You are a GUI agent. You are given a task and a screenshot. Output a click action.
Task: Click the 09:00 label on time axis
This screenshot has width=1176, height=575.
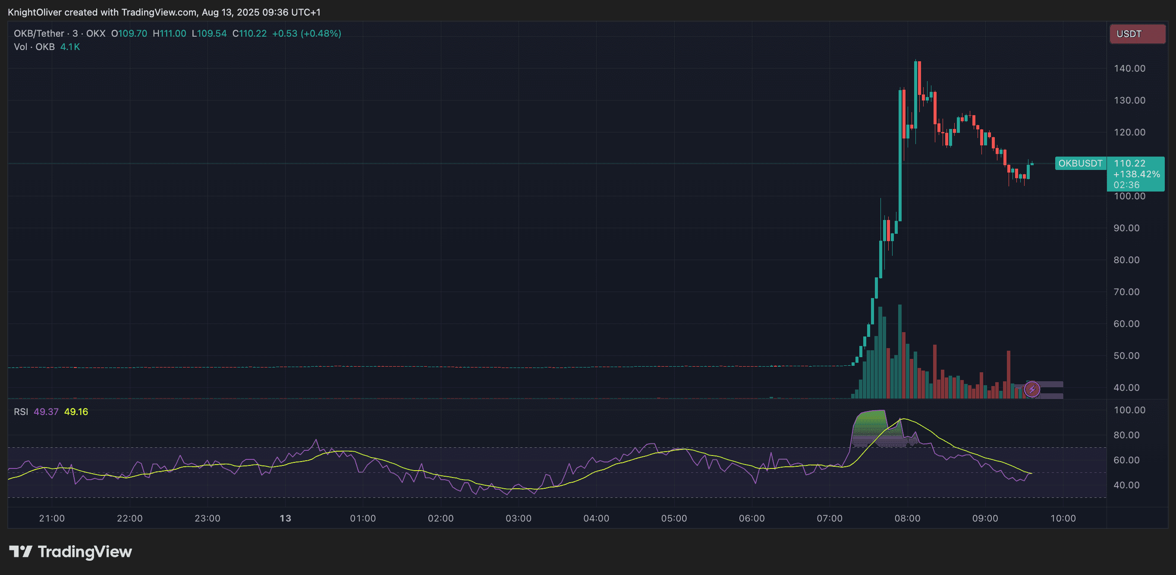(x=987, y=518)
